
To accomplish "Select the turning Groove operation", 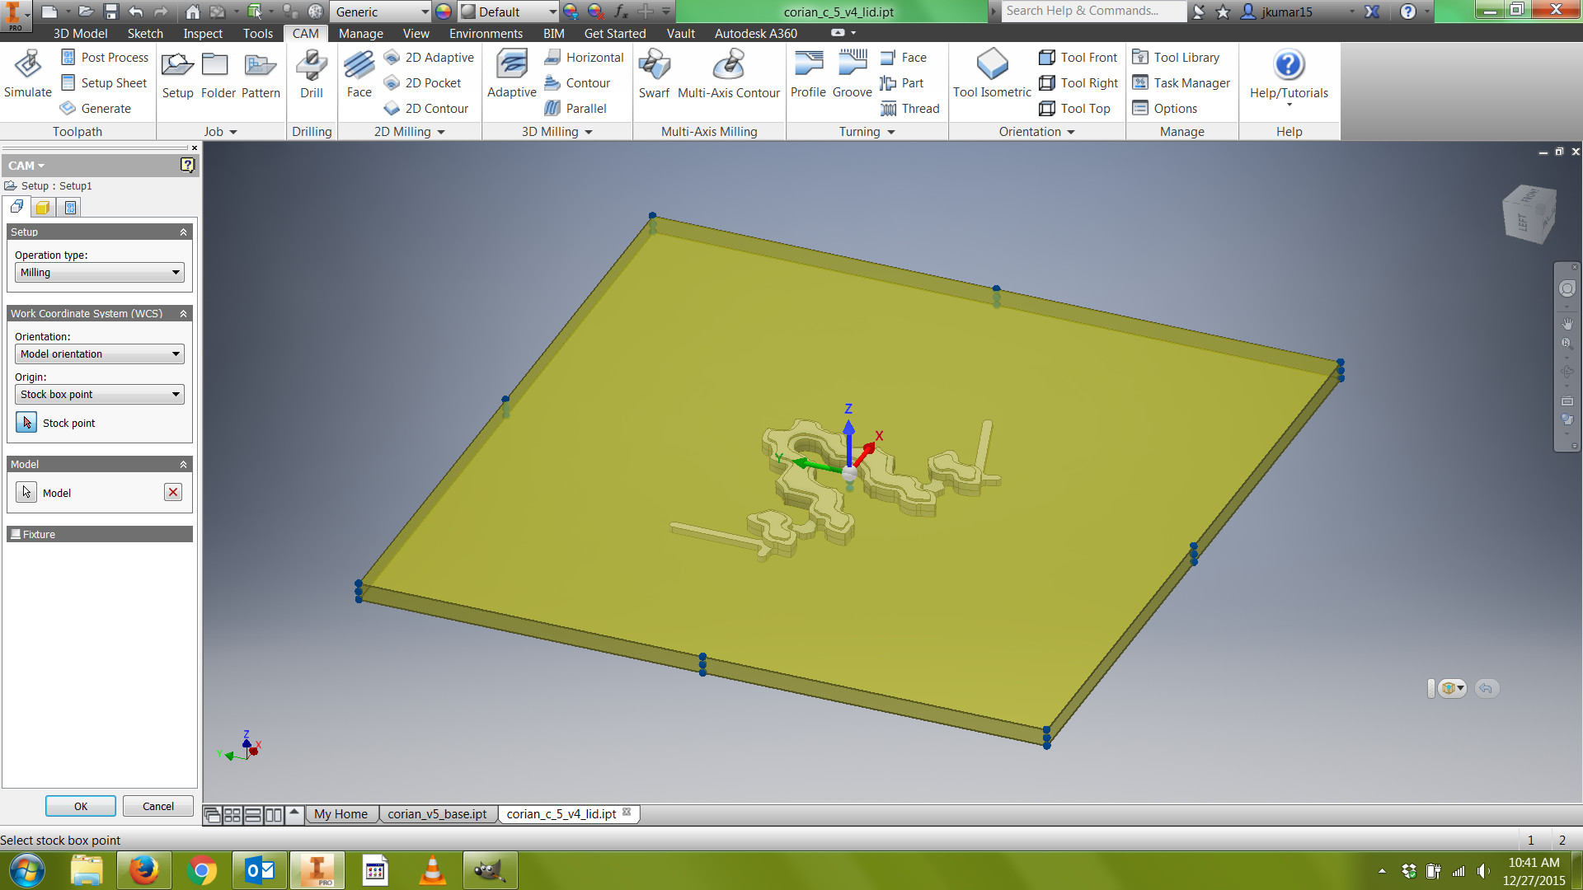I will pos(853,73).
